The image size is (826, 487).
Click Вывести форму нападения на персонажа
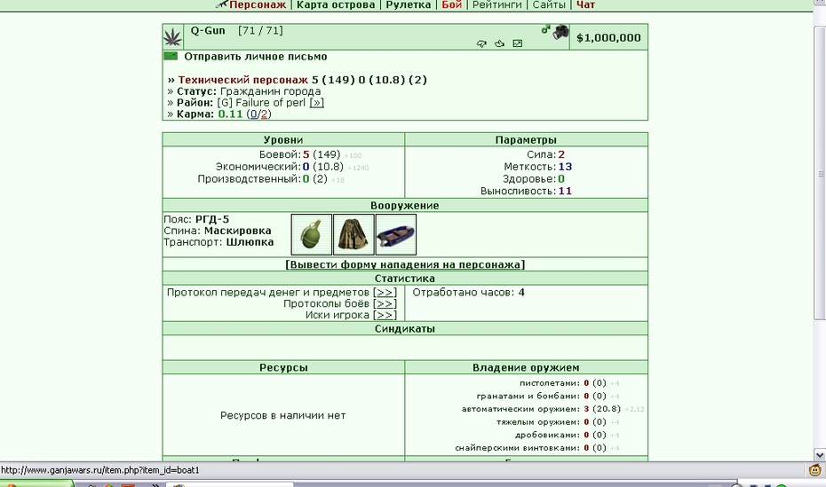coord(405,264)
